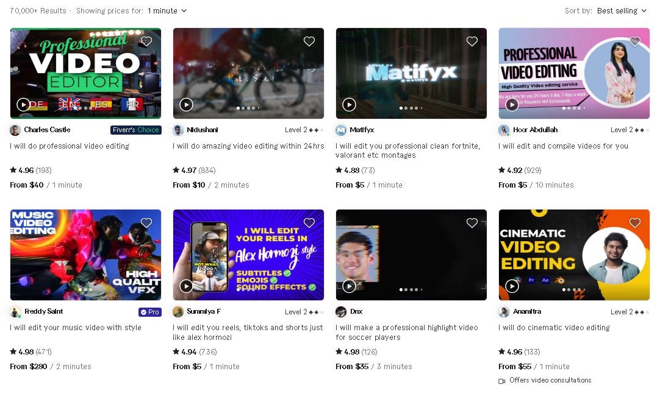
Task: Open 'edit your music video with style' gig
Action: [x=76, y=328]
